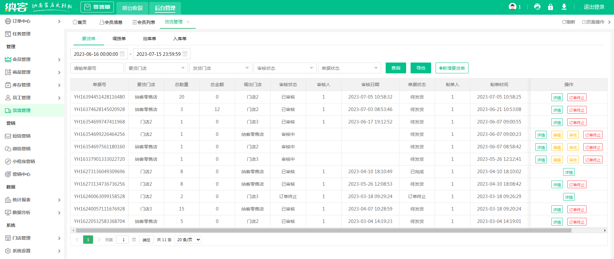Select the 门店管理 store icon
The width and height of the screenshot is (614, 259).
(x=8, y=238)
